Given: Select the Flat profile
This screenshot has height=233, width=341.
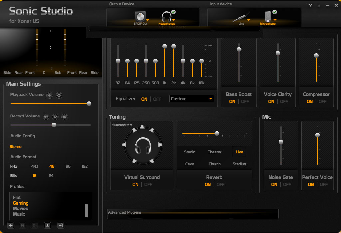Looking at the screenshot, I should (x=17, y=198).
